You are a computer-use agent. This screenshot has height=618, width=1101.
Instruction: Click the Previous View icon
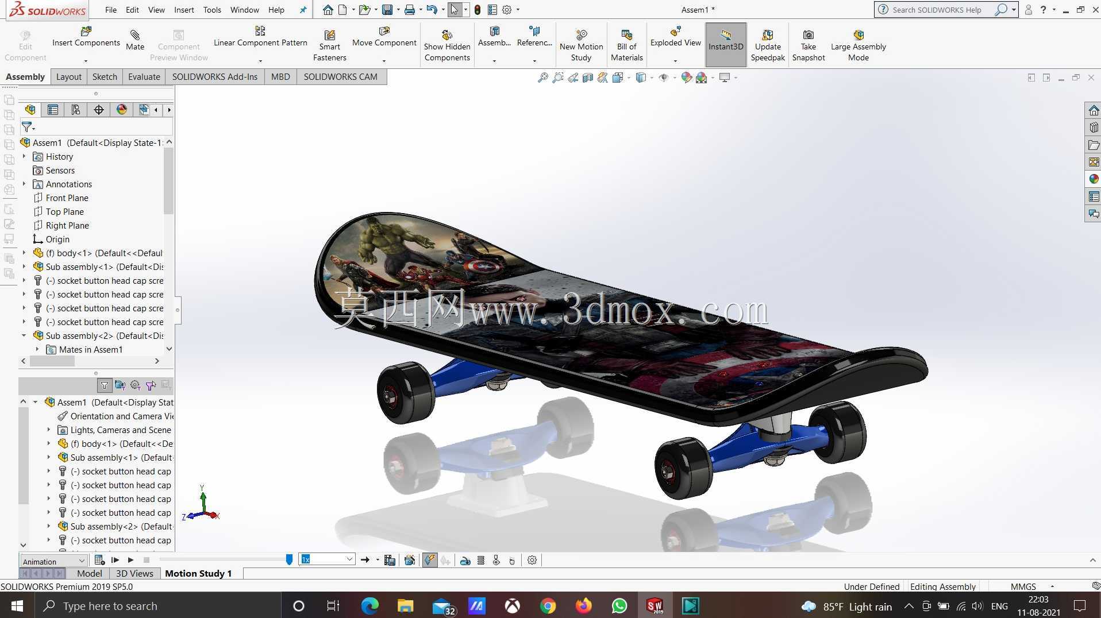pos(573,78)
